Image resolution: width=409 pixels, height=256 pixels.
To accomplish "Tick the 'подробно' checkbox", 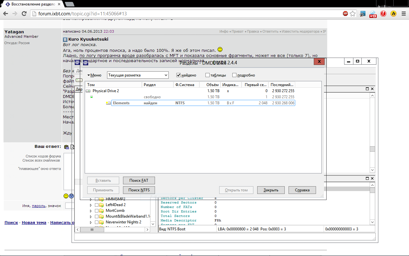I will pos(234,75).
